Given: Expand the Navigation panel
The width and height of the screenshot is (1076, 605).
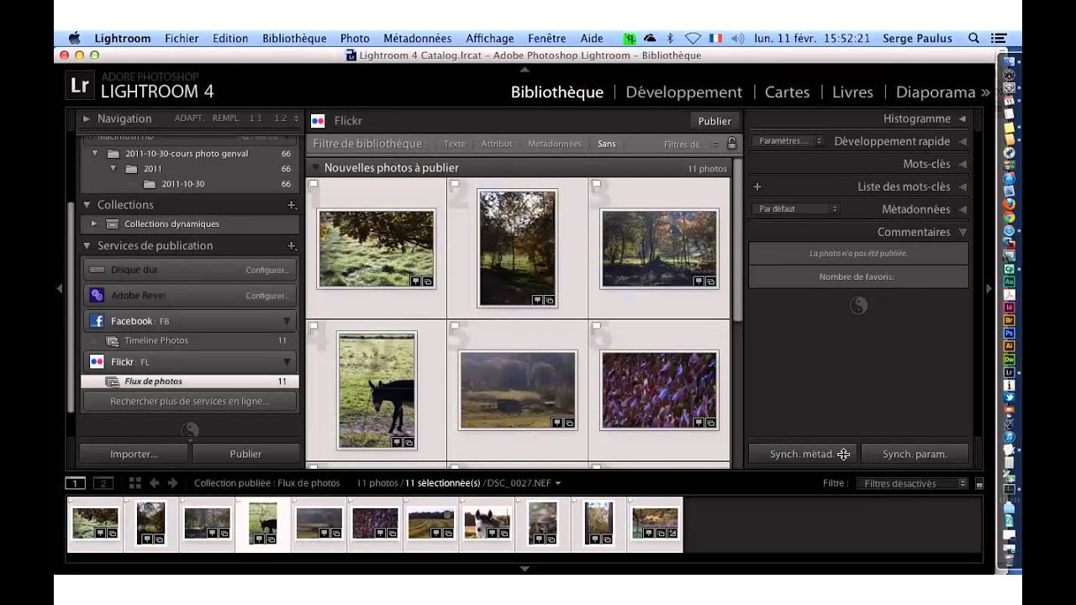Looking at the screenshot, I should [87, 119].
